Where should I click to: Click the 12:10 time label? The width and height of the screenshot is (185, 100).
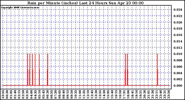click(88, 94)
